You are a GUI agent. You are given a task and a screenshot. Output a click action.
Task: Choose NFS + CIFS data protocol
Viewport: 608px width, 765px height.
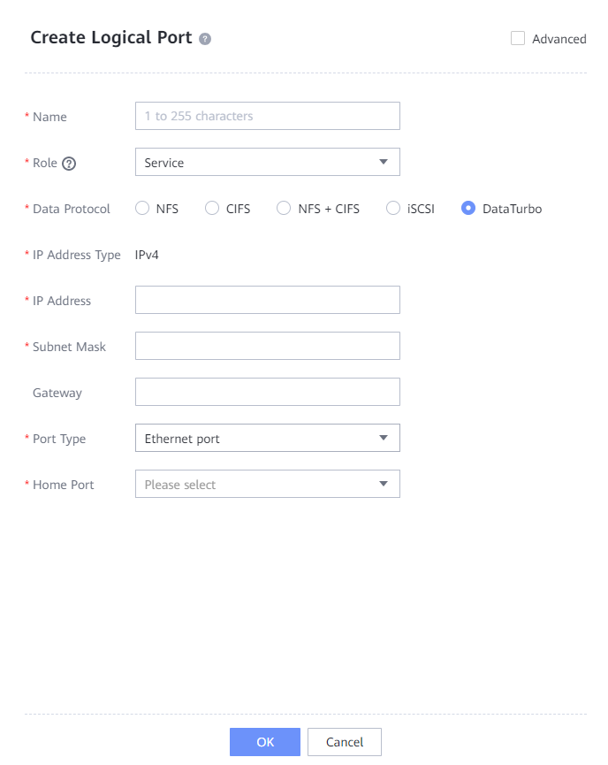point(284,209)
